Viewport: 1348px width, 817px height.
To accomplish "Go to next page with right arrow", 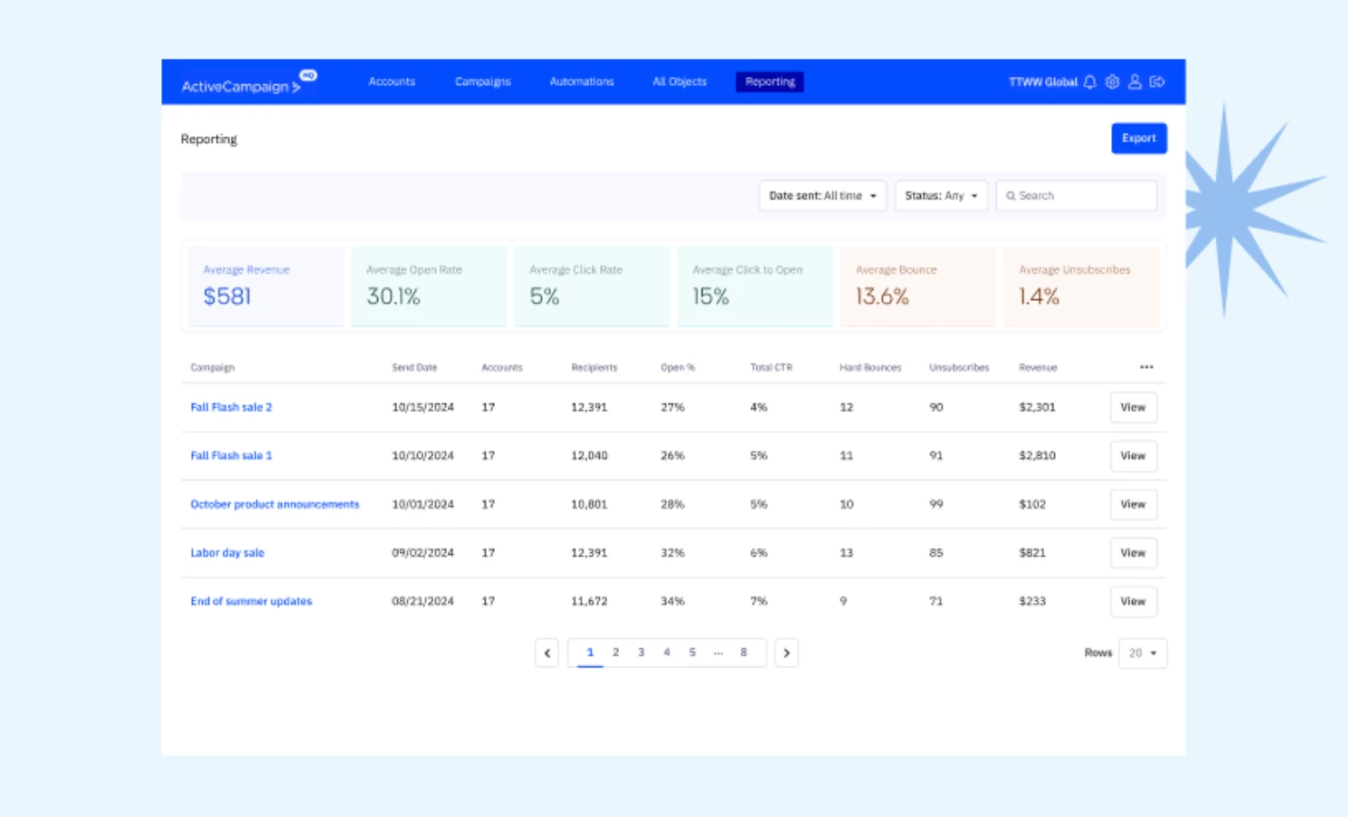I will [786, 653].
